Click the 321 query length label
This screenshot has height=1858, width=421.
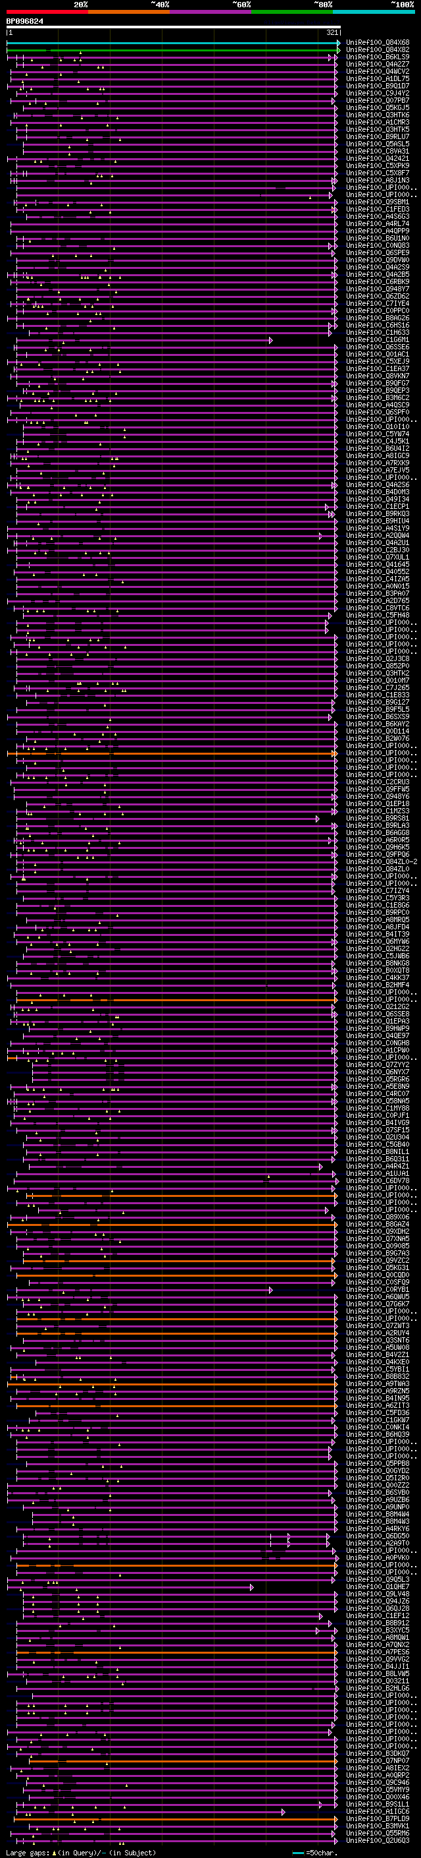click(x=332, y=33)
